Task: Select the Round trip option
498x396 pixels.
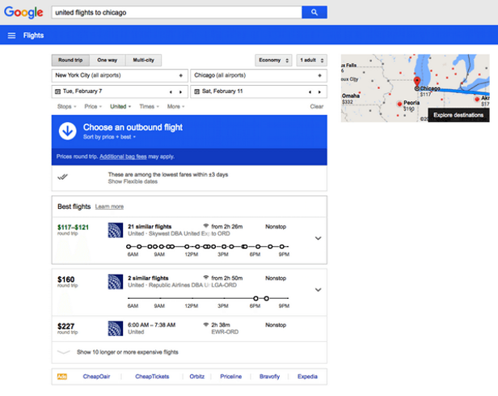Action: coord(70,60)
